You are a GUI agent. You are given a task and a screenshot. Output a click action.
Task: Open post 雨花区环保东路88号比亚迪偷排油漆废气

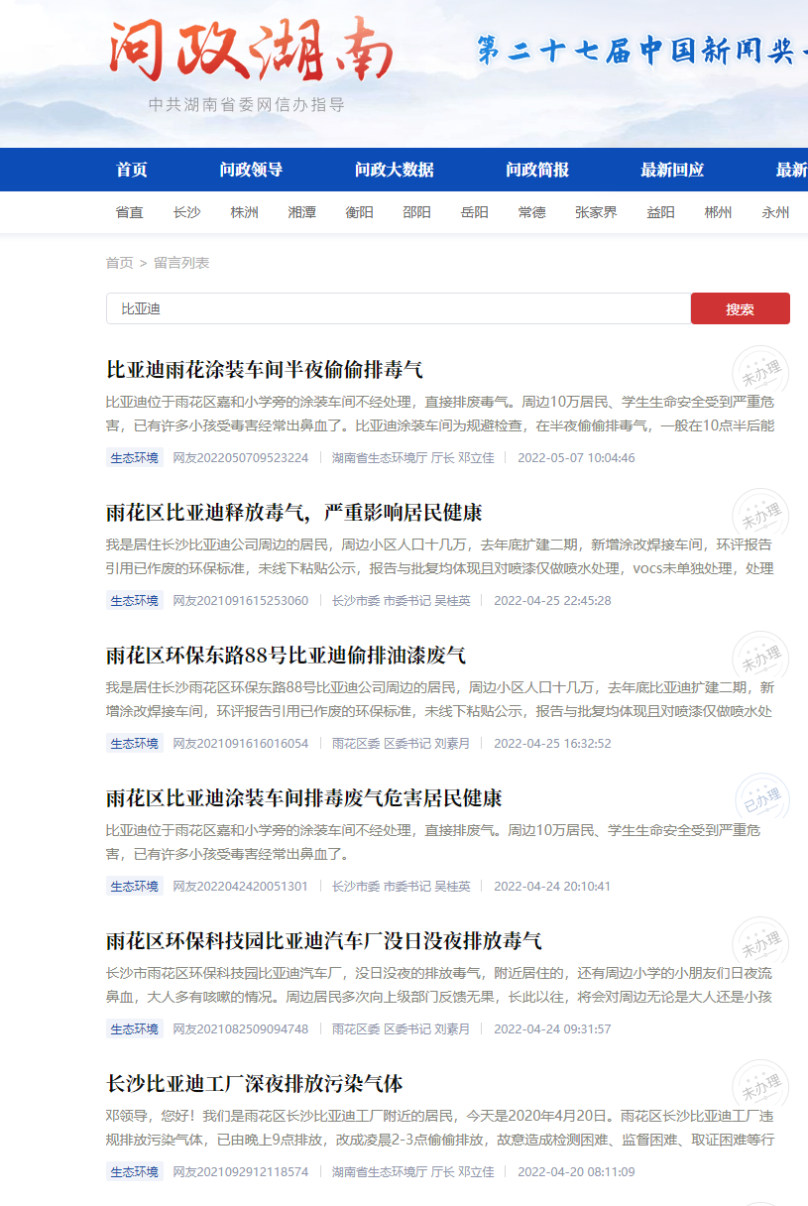[x=286, y=656]
